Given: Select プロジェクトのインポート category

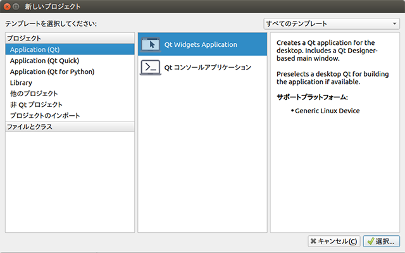Looking at the screenshot, I should click(70, 115).
